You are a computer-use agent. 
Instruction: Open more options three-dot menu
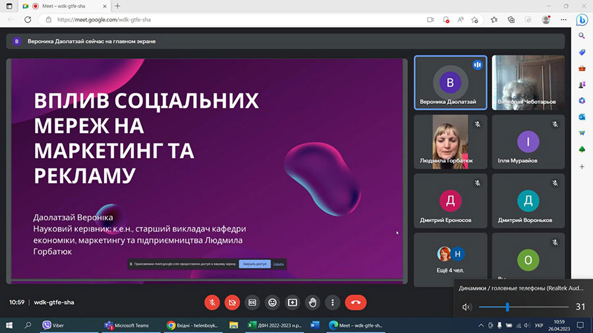click(x=333, y=303)
